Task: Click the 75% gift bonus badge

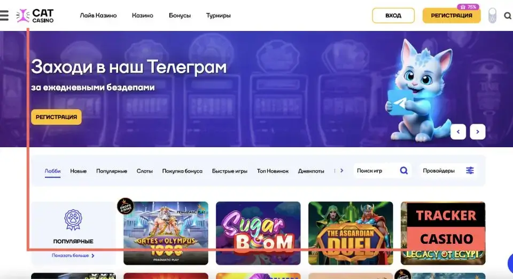Action: [468, 7]
